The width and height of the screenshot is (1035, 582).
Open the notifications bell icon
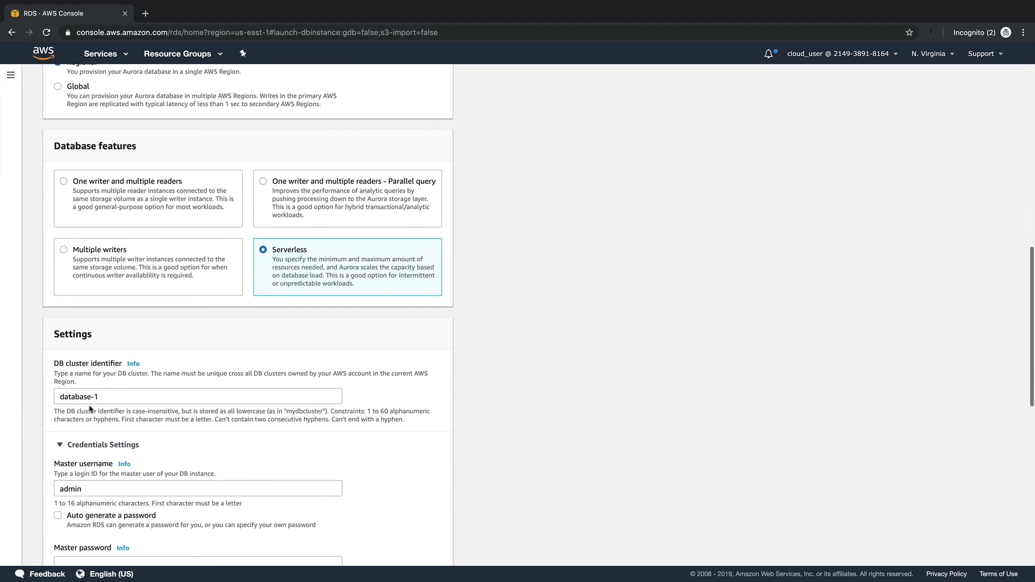(769, 54)
